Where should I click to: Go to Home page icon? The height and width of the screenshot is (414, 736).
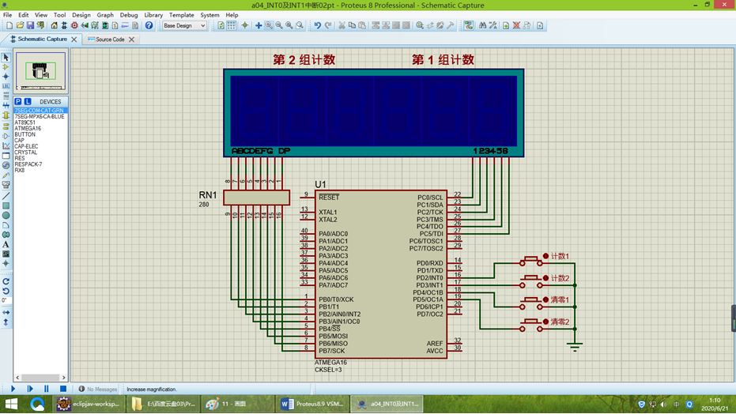[55, 26]
